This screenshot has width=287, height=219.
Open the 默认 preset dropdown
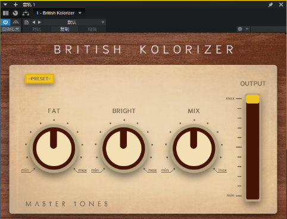click(74, 22)
